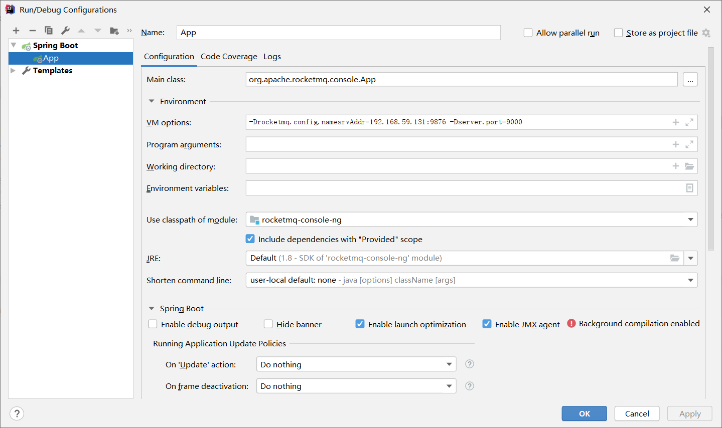Click Cancel button
The image size is (722, 428).
click(x=637, y=413)
